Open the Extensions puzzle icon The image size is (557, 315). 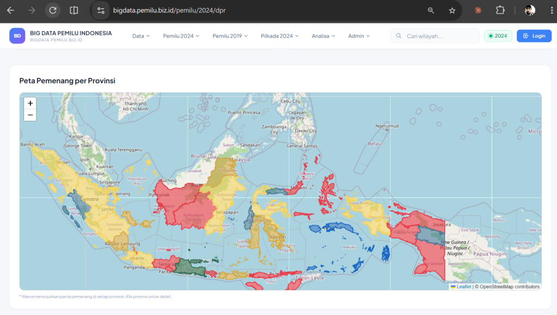pos(500,10)
